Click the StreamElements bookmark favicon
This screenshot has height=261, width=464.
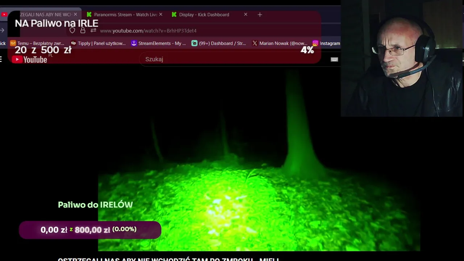[134, 43]
